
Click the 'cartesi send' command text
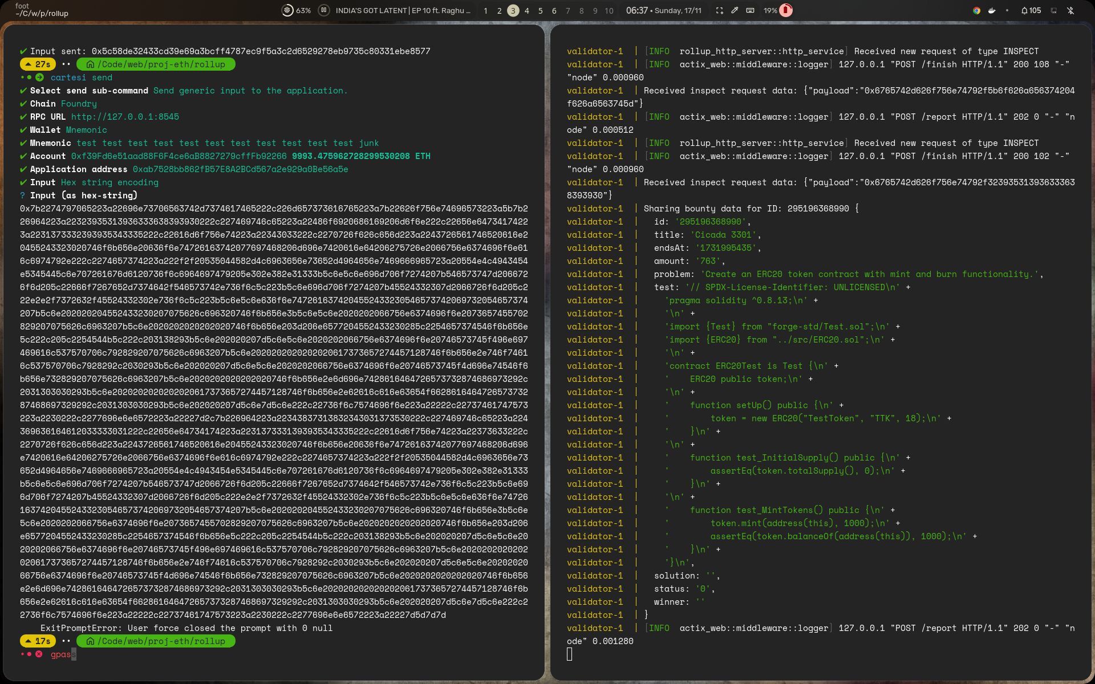pyautogui.click(x=82, y=78)
